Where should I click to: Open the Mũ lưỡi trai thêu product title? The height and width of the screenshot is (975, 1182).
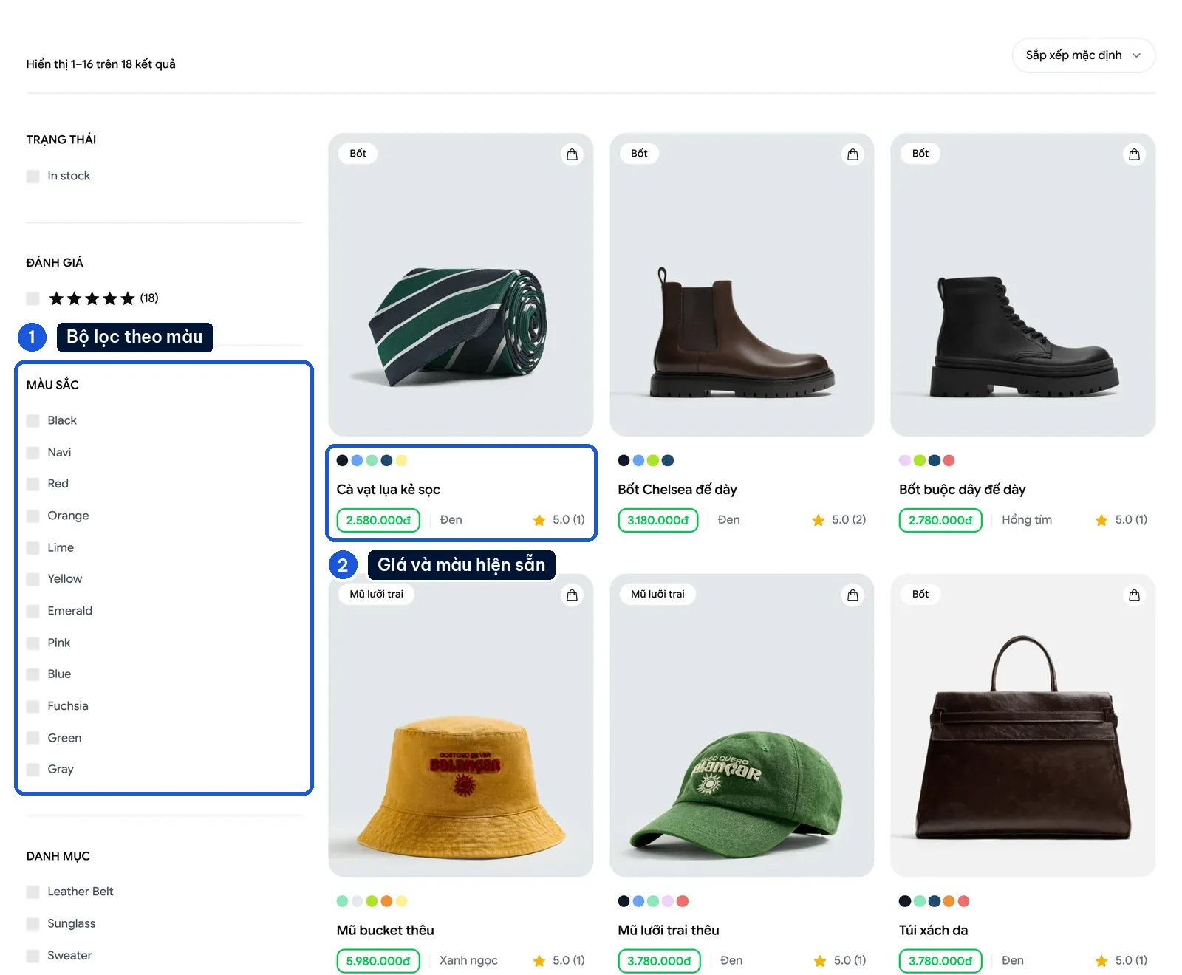pos(669,931)
